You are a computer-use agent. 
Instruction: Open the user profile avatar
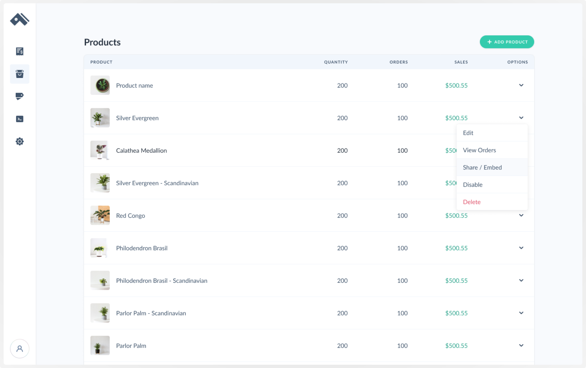point(19,349)
